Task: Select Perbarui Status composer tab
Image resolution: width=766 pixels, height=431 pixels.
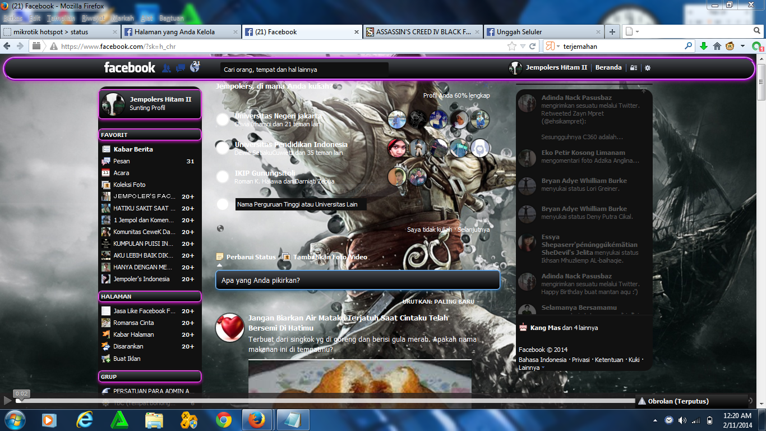Action: (246, 257)
